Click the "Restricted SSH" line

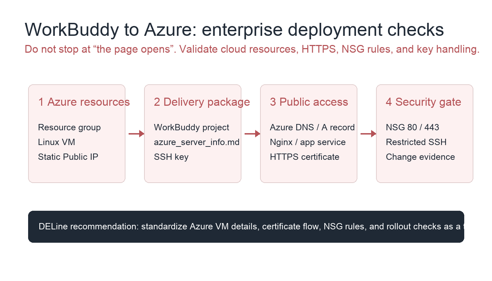[416, 142]
